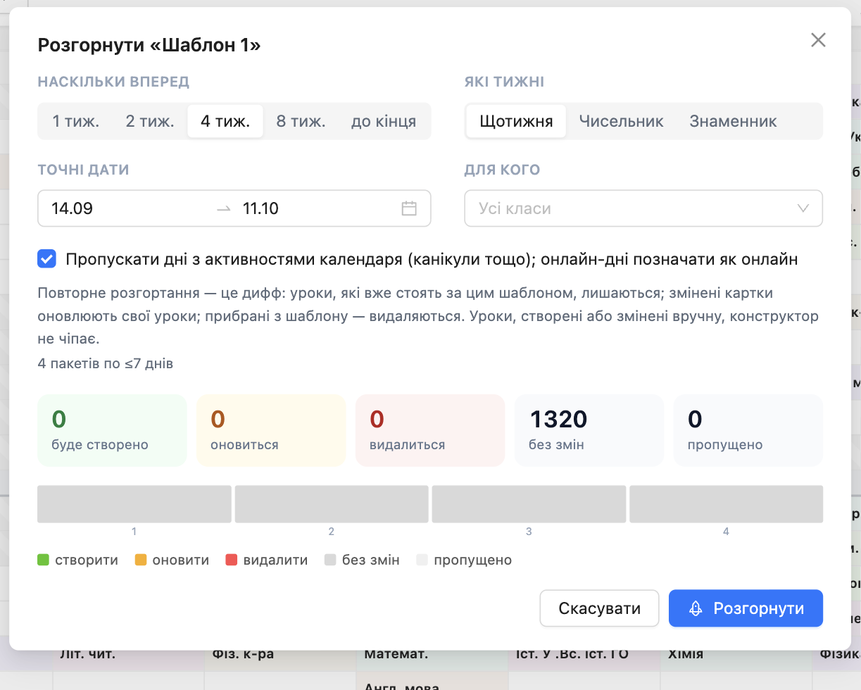Click the rocket icon on Розгорнути button
Viewport: 861px width, 690px height.
tap(696, 608)
